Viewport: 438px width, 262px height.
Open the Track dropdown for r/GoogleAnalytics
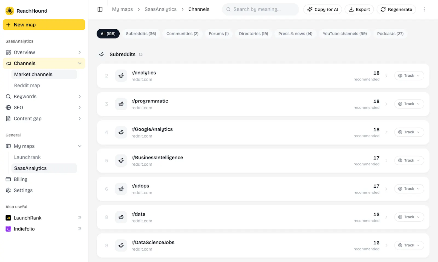click(409, 132)
